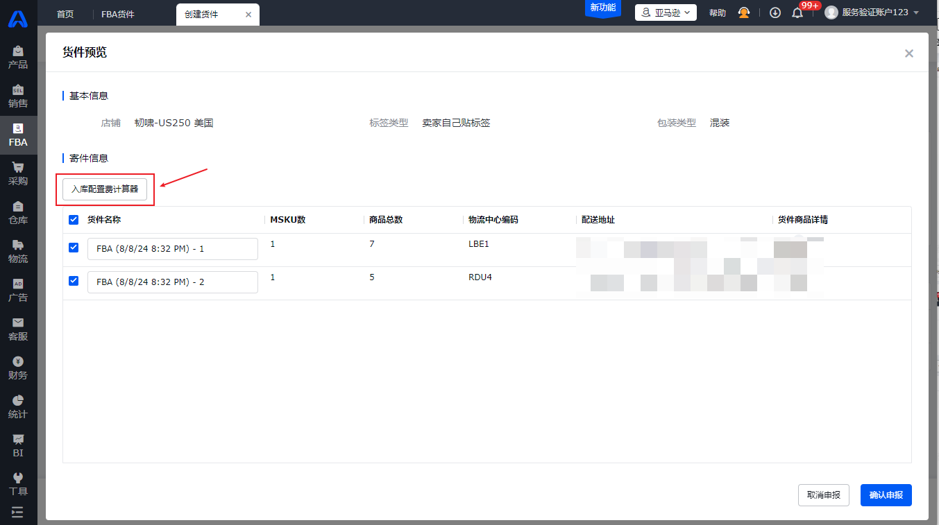Click the 货件名称 column header
This screenshot has width=939, height=525.
[104, 220]
